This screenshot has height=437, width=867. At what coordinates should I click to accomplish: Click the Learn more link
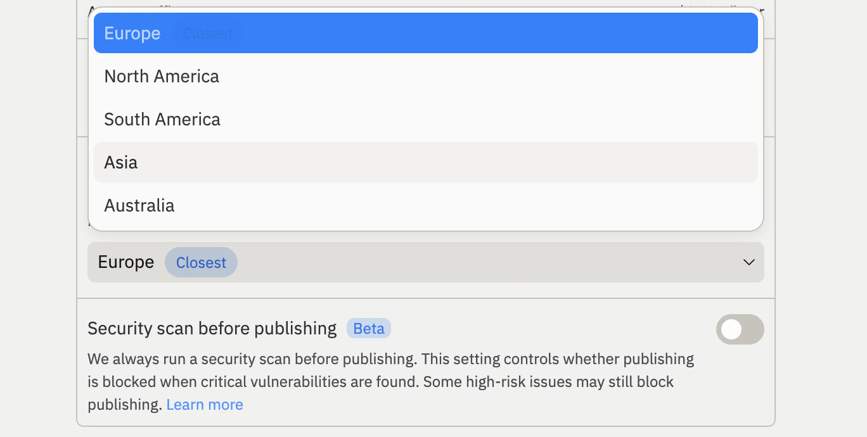[x=204, y=404]
